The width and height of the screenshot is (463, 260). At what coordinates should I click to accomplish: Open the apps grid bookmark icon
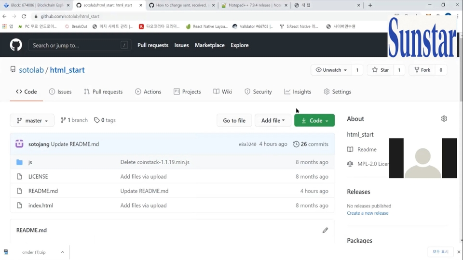click(4, 26)
